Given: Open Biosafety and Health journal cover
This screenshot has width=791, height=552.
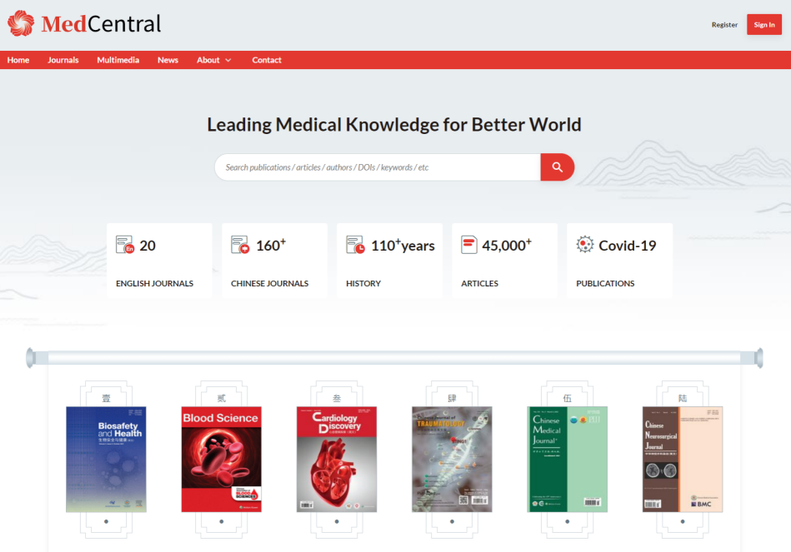Looking at the screenshot, I should 106,460.
